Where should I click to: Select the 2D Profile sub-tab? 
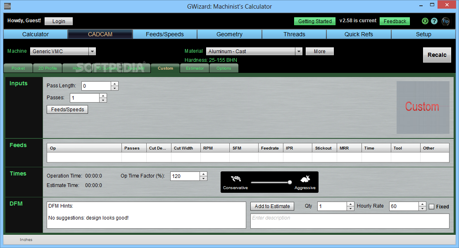pyautogui.click(x=48, y=68)
